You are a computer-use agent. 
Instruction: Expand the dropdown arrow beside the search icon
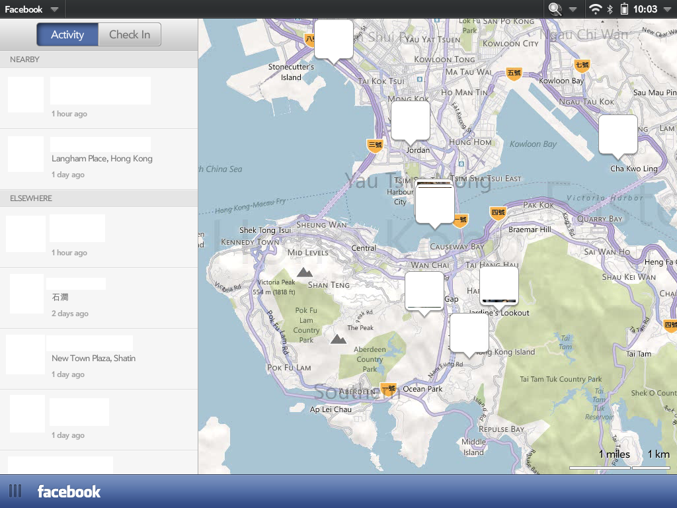click(573, 9)
